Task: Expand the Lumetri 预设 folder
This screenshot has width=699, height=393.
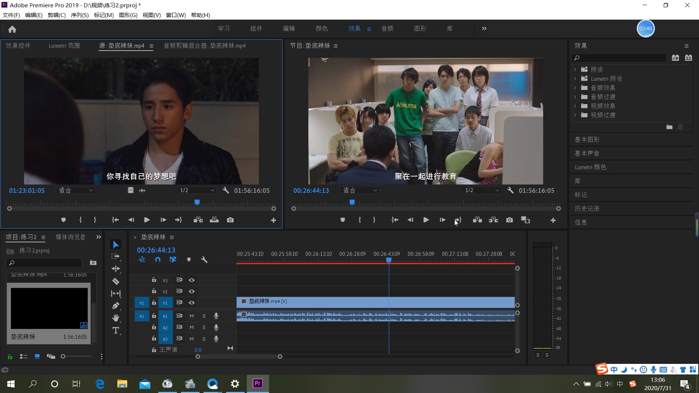Action: (x=575, y=79)
